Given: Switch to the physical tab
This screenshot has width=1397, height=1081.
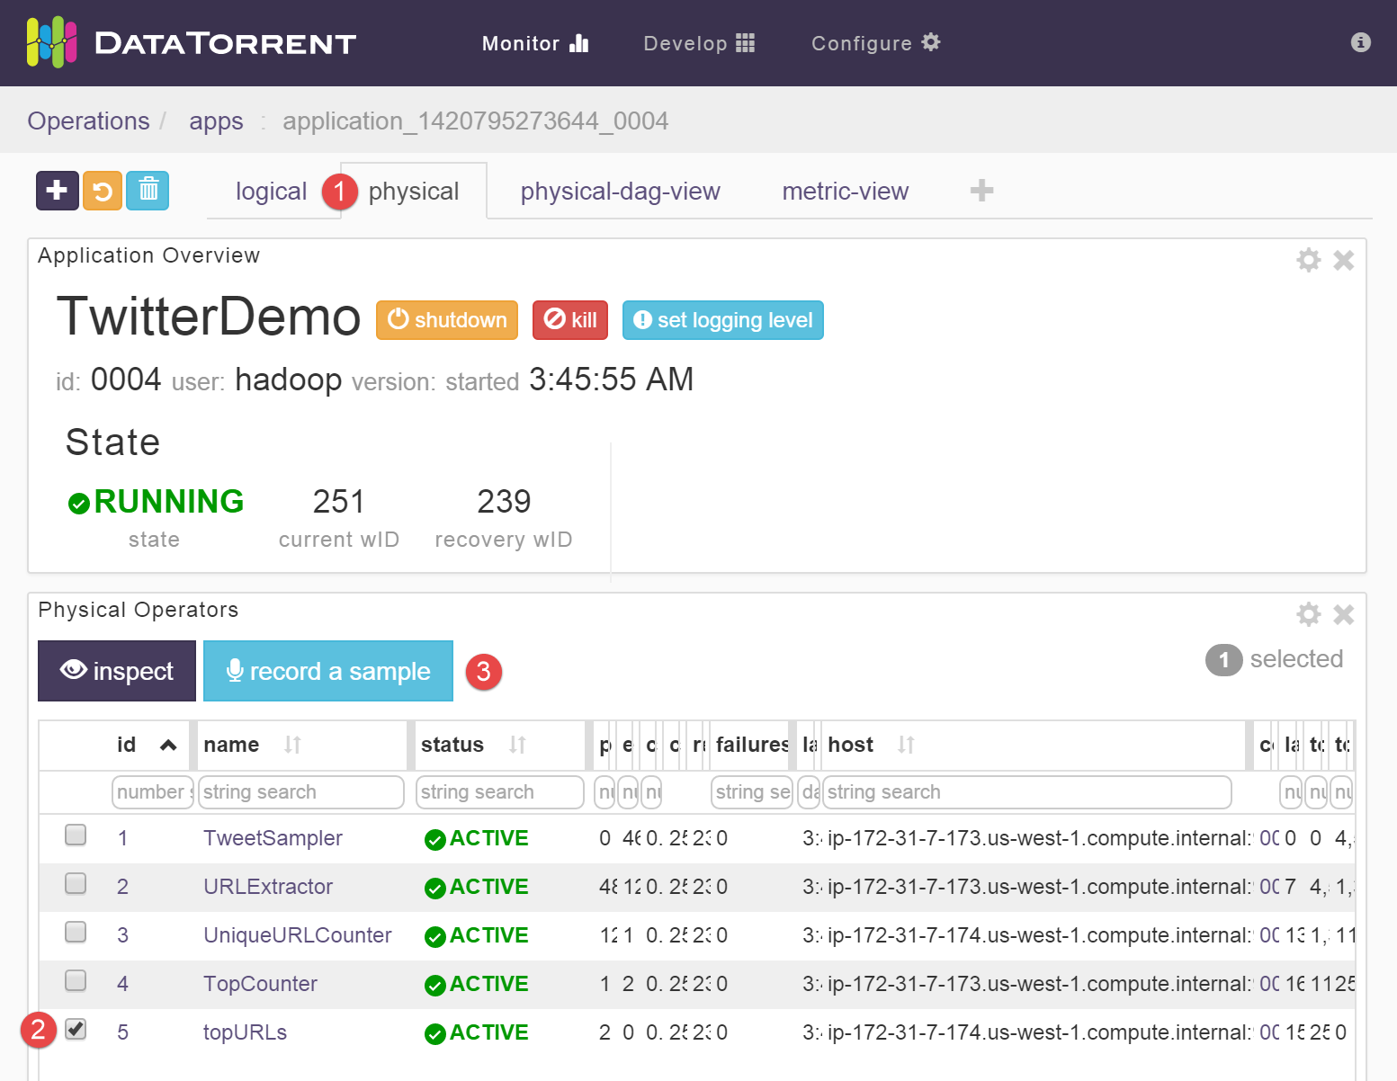Looking at the screenshot, I should [x=414, y=192].
